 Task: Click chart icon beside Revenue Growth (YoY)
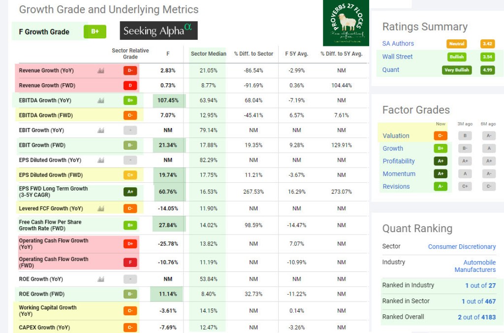point(101,70)
